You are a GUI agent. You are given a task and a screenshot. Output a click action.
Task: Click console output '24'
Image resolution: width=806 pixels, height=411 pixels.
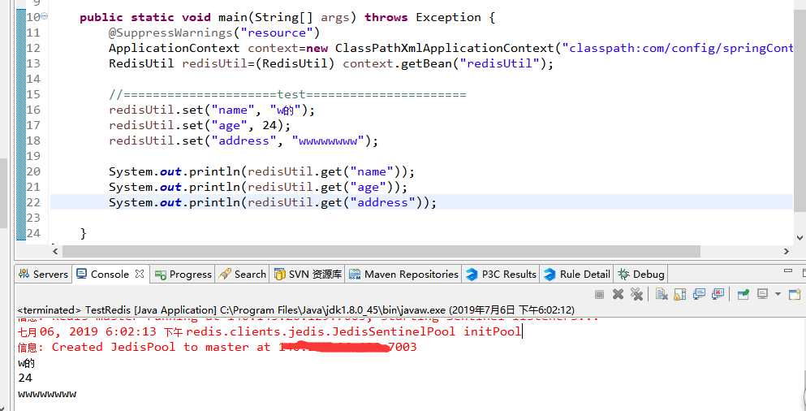click(24, 378)
